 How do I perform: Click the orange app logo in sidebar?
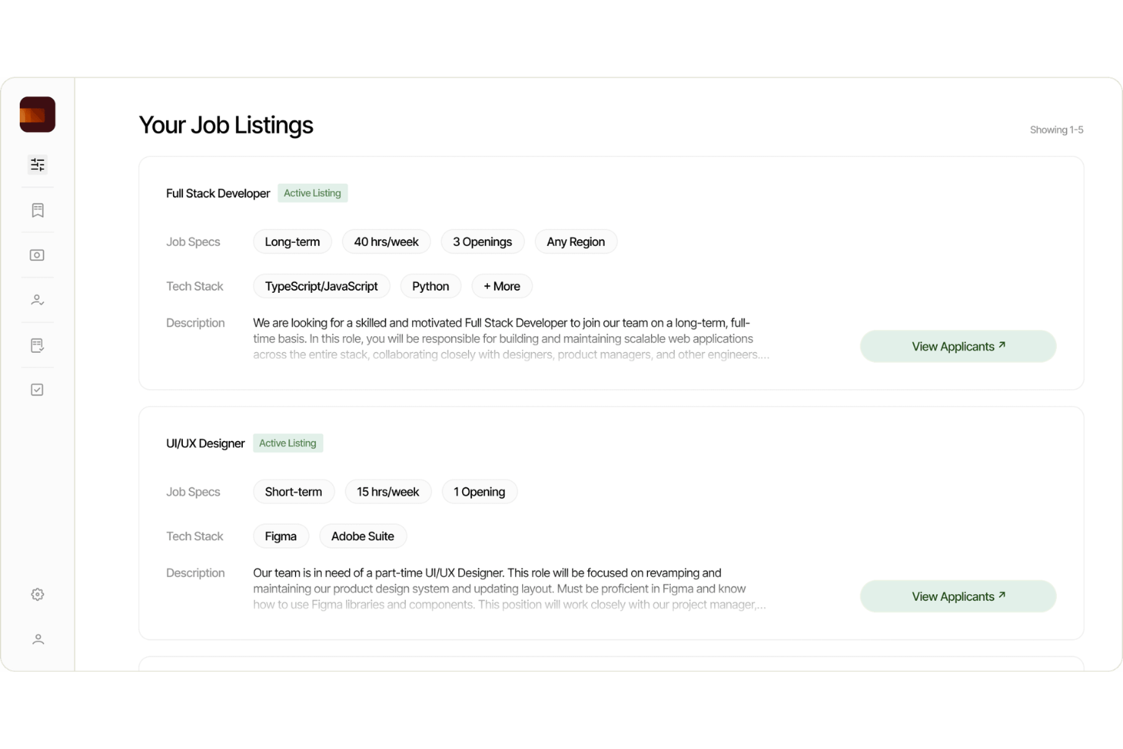click(37, 115)
